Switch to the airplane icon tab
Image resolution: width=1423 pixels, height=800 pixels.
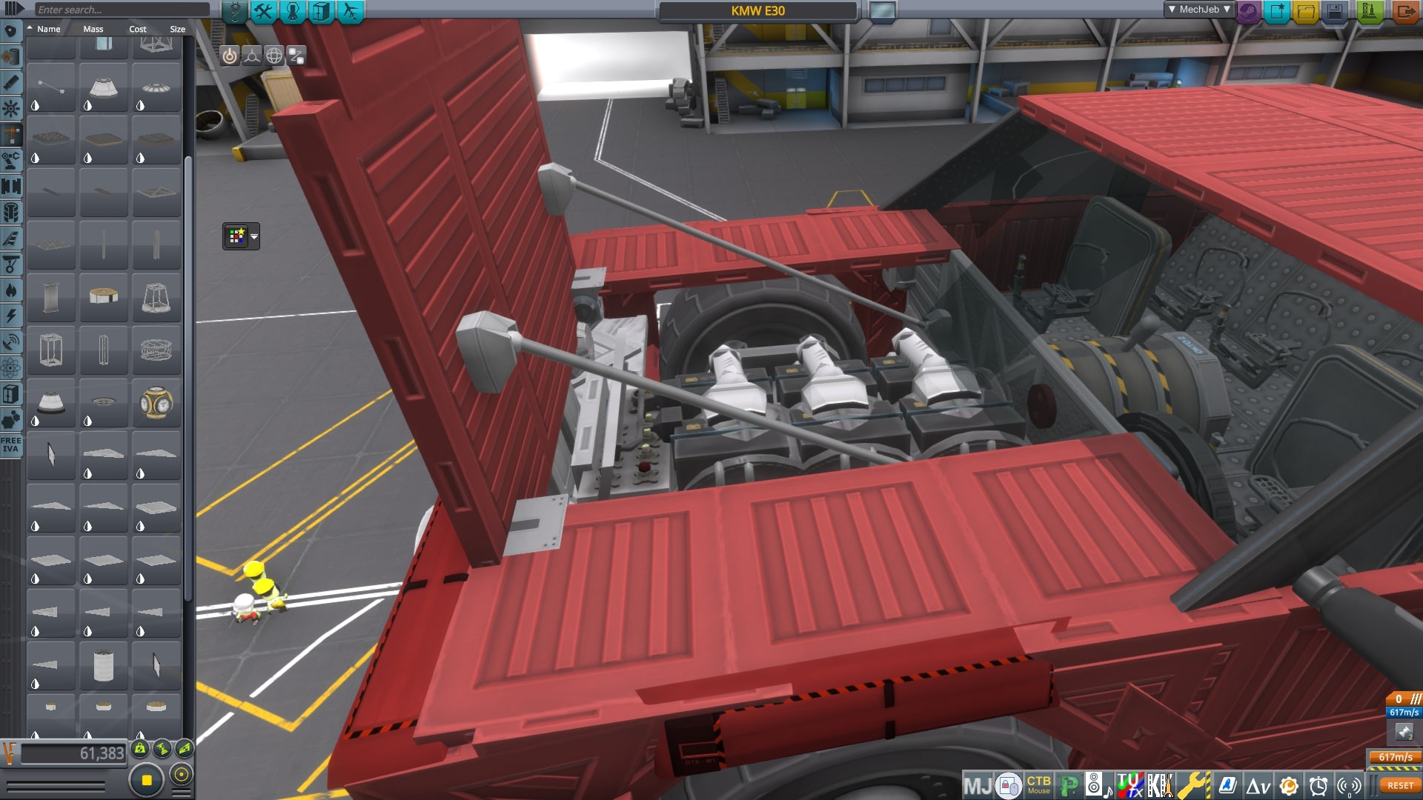[350, 11]
